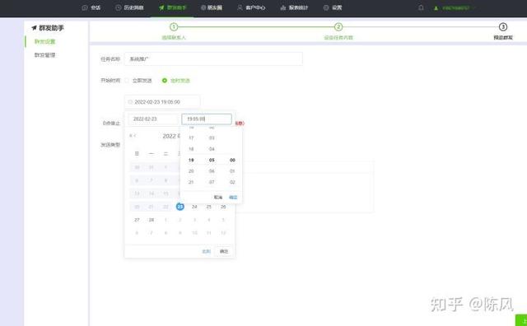Confirm date with 确定 at calendar bottom

[x=224, y=251]
